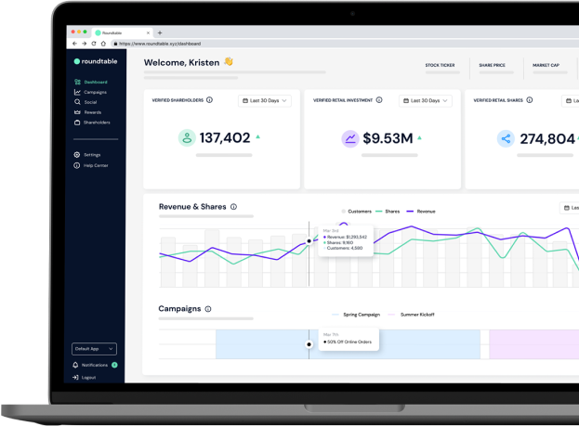Click the Shareholders bag icon
This screenshot has width=579, height=426.
click(77, 123)
